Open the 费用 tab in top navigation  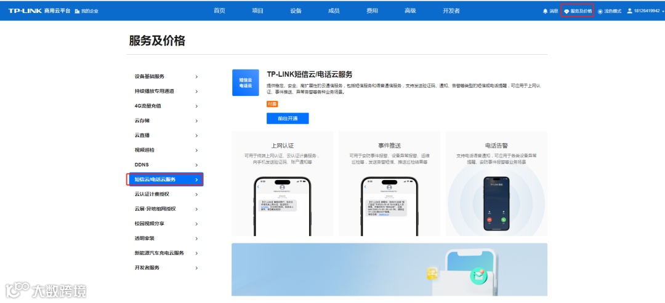pos(372,11)
